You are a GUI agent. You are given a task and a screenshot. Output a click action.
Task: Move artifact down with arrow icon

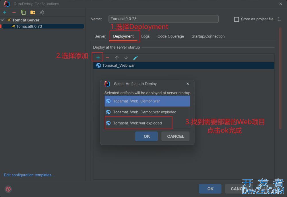[x=126, y=58]
